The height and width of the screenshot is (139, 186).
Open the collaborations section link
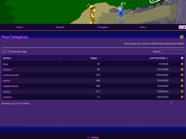point(11,86)
